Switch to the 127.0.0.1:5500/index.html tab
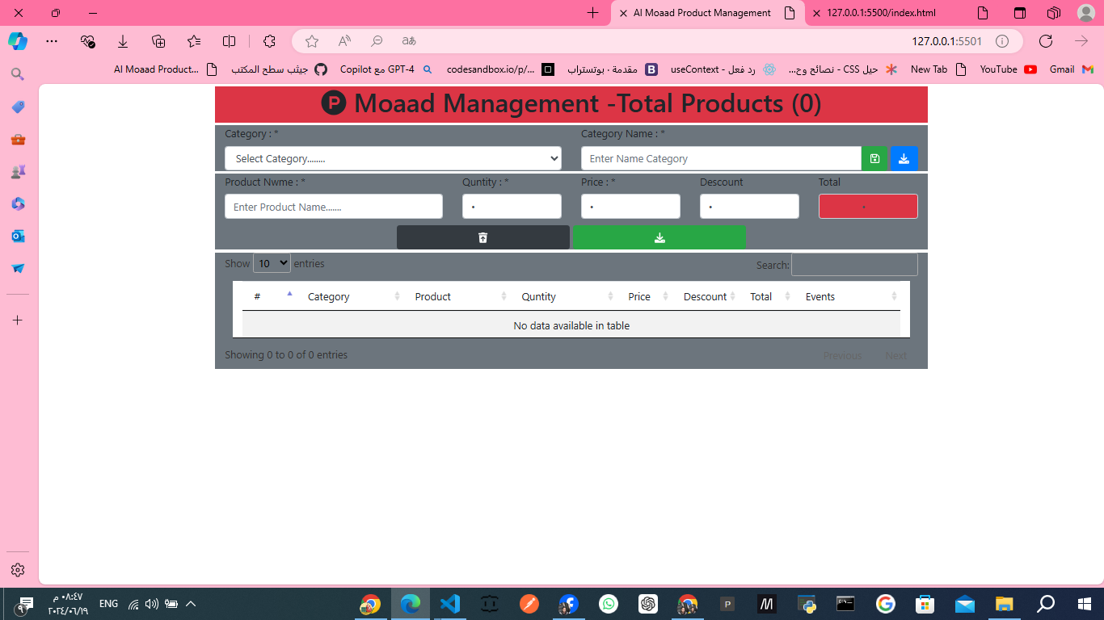 point(880,13)
